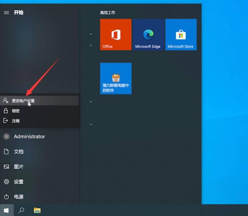Viewport: 248px width, 216px height.
Task: Open the Office tile
Action: tap(116, 34)
